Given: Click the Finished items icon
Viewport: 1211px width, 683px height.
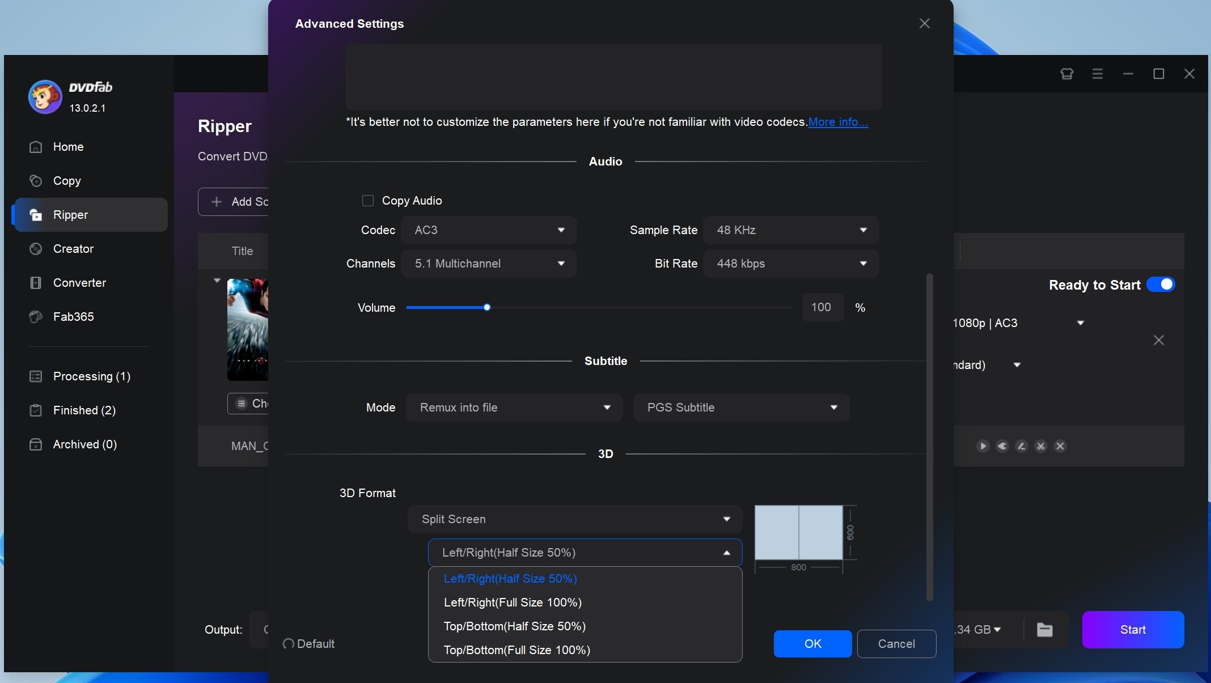Looking at the screenshot, I should 35,410.
